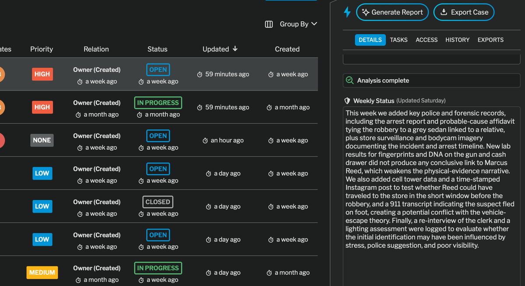This screenshot has width=525, height=286.
Task: Open the EXPORTS tab
Action: point(490,40)
